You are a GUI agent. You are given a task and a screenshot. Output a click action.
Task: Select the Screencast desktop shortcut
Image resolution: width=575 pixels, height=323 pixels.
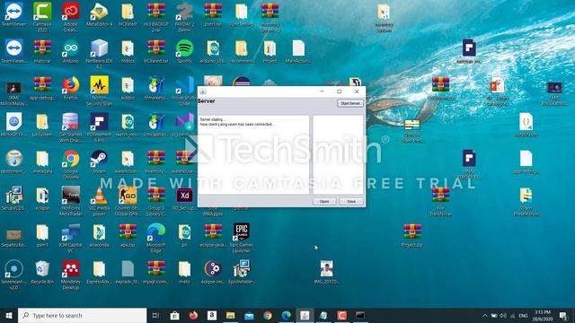pyautogui.click(x=13, y=275)
